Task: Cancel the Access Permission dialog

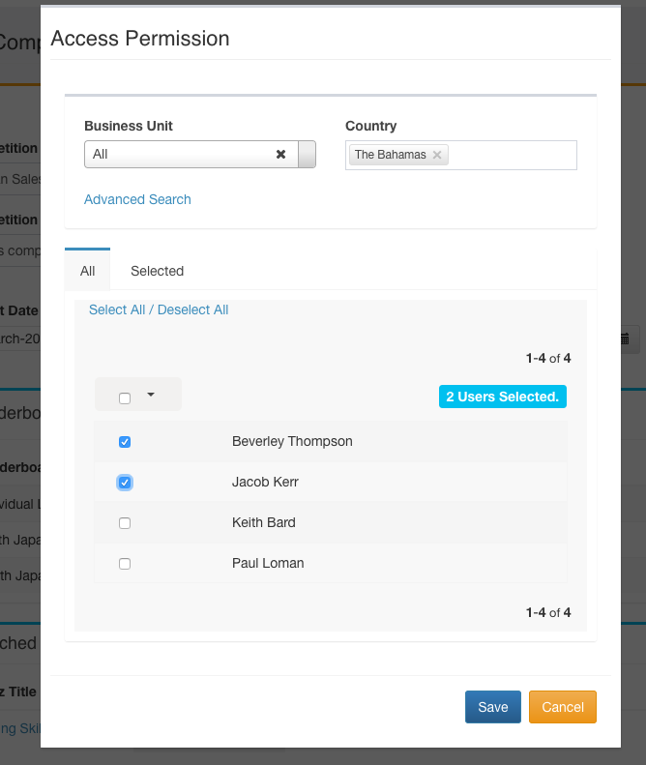Action: point(562,707)
